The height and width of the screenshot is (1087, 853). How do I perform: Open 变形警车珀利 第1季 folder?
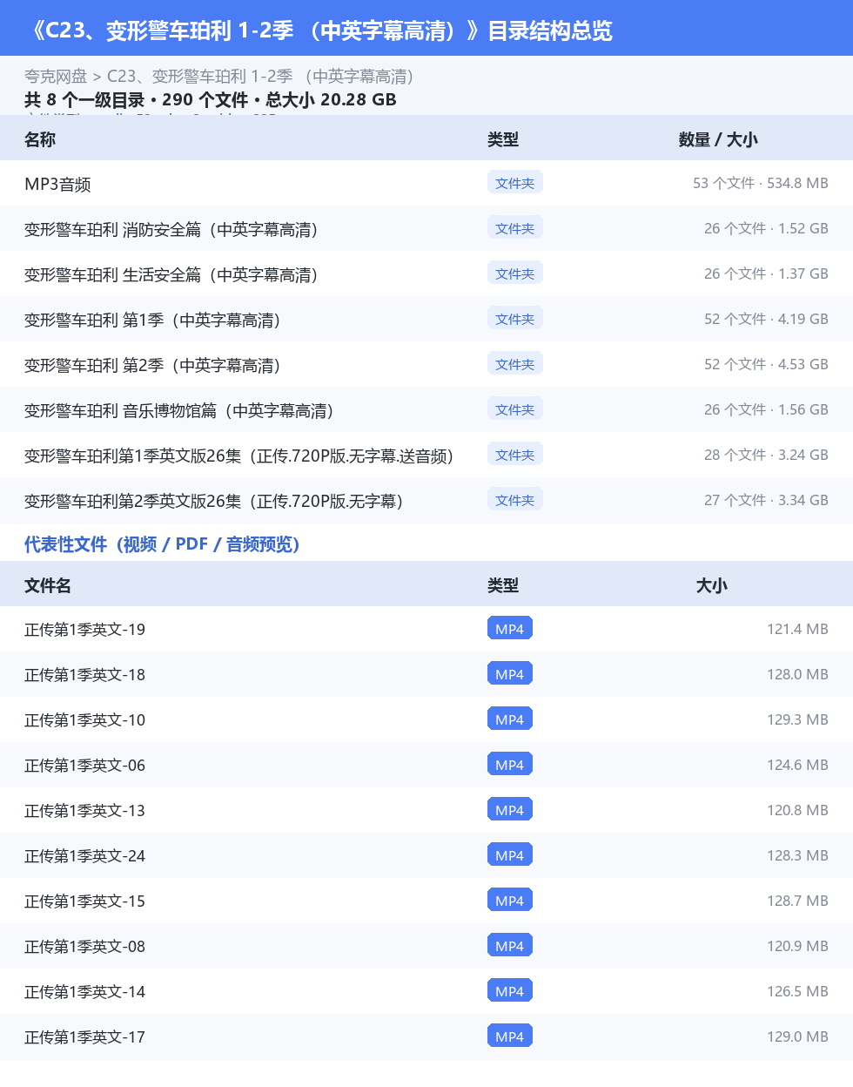click(426, 319)
